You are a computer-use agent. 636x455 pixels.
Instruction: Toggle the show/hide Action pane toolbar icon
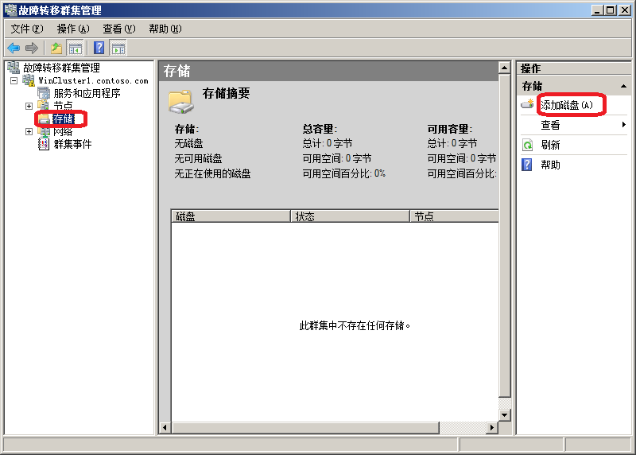(x=118, y=48)
